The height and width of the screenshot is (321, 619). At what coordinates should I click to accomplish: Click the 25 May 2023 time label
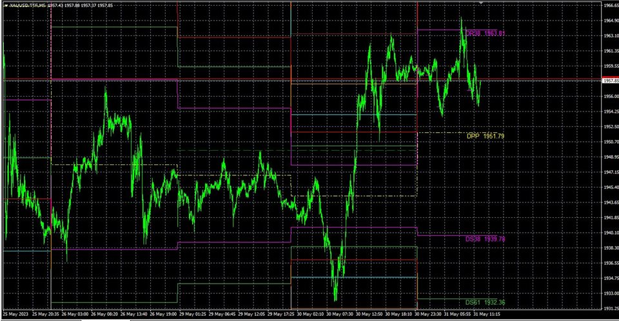click(15, 315)
